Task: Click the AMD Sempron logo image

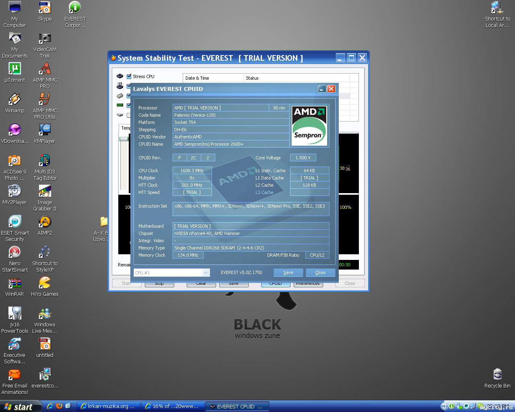Action: pyautogui.click(x=309, y=126)
